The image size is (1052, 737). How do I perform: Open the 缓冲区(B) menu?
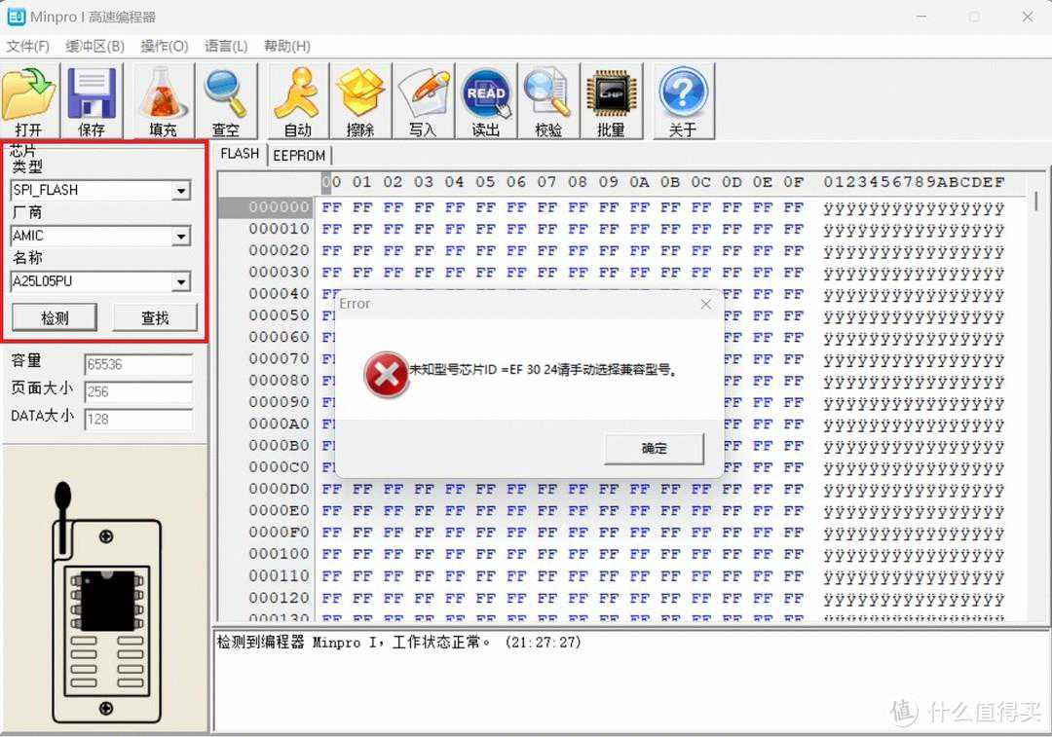(x=94, y=46)
